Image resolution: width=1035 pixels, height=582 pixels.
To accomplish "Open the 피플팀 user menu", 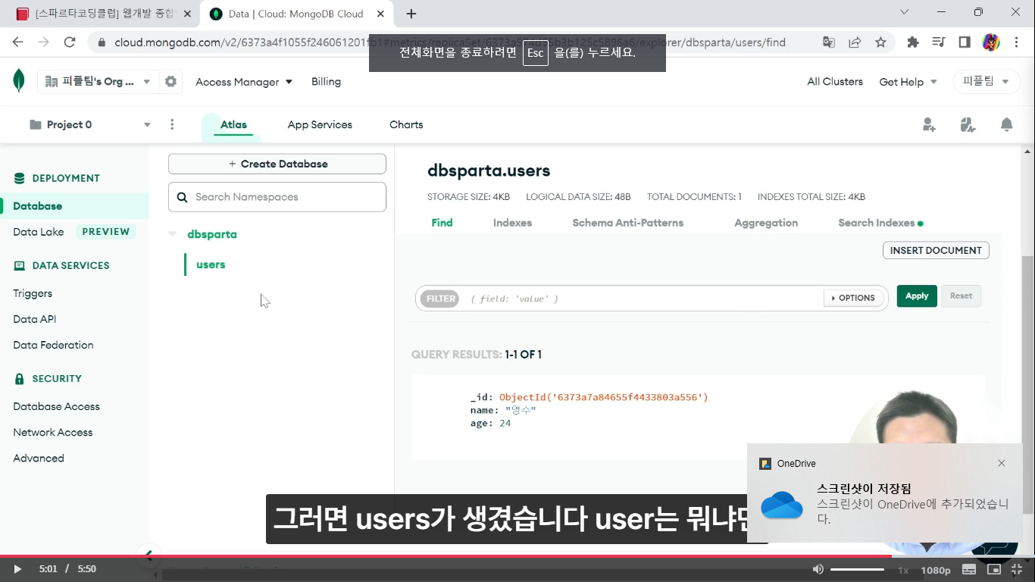I will click(x=987, y=82).
